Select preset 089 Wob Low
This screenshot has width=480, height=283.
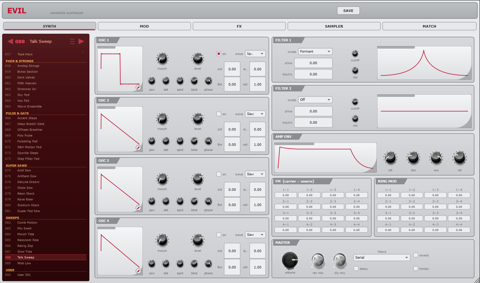pyautogui.click(x=46, y=263)
